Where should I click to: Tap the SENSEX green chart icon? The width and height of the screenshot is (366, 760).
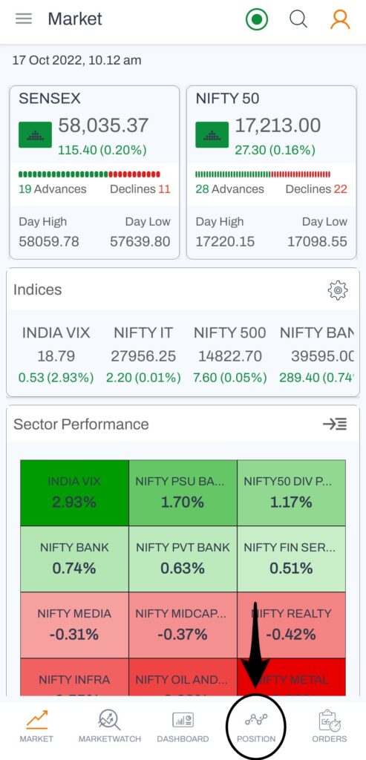35,135
